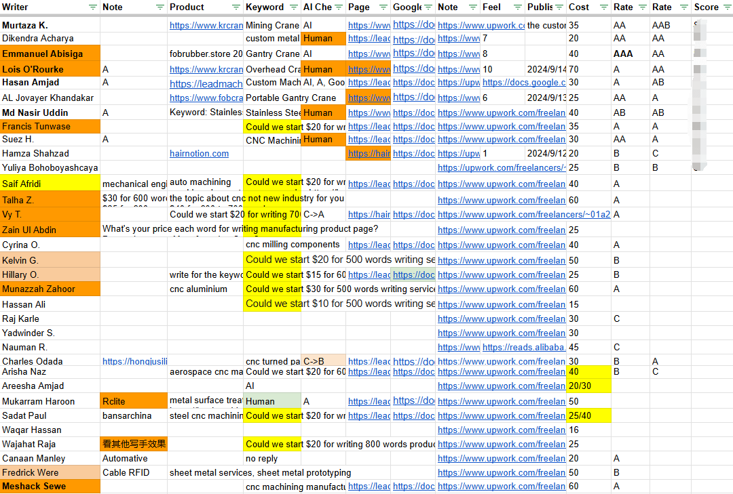The height and width of the screenshot is (494, 733).
Task: Open fobcra link in AL Jovayer Khandakar row
Action: 206,98
